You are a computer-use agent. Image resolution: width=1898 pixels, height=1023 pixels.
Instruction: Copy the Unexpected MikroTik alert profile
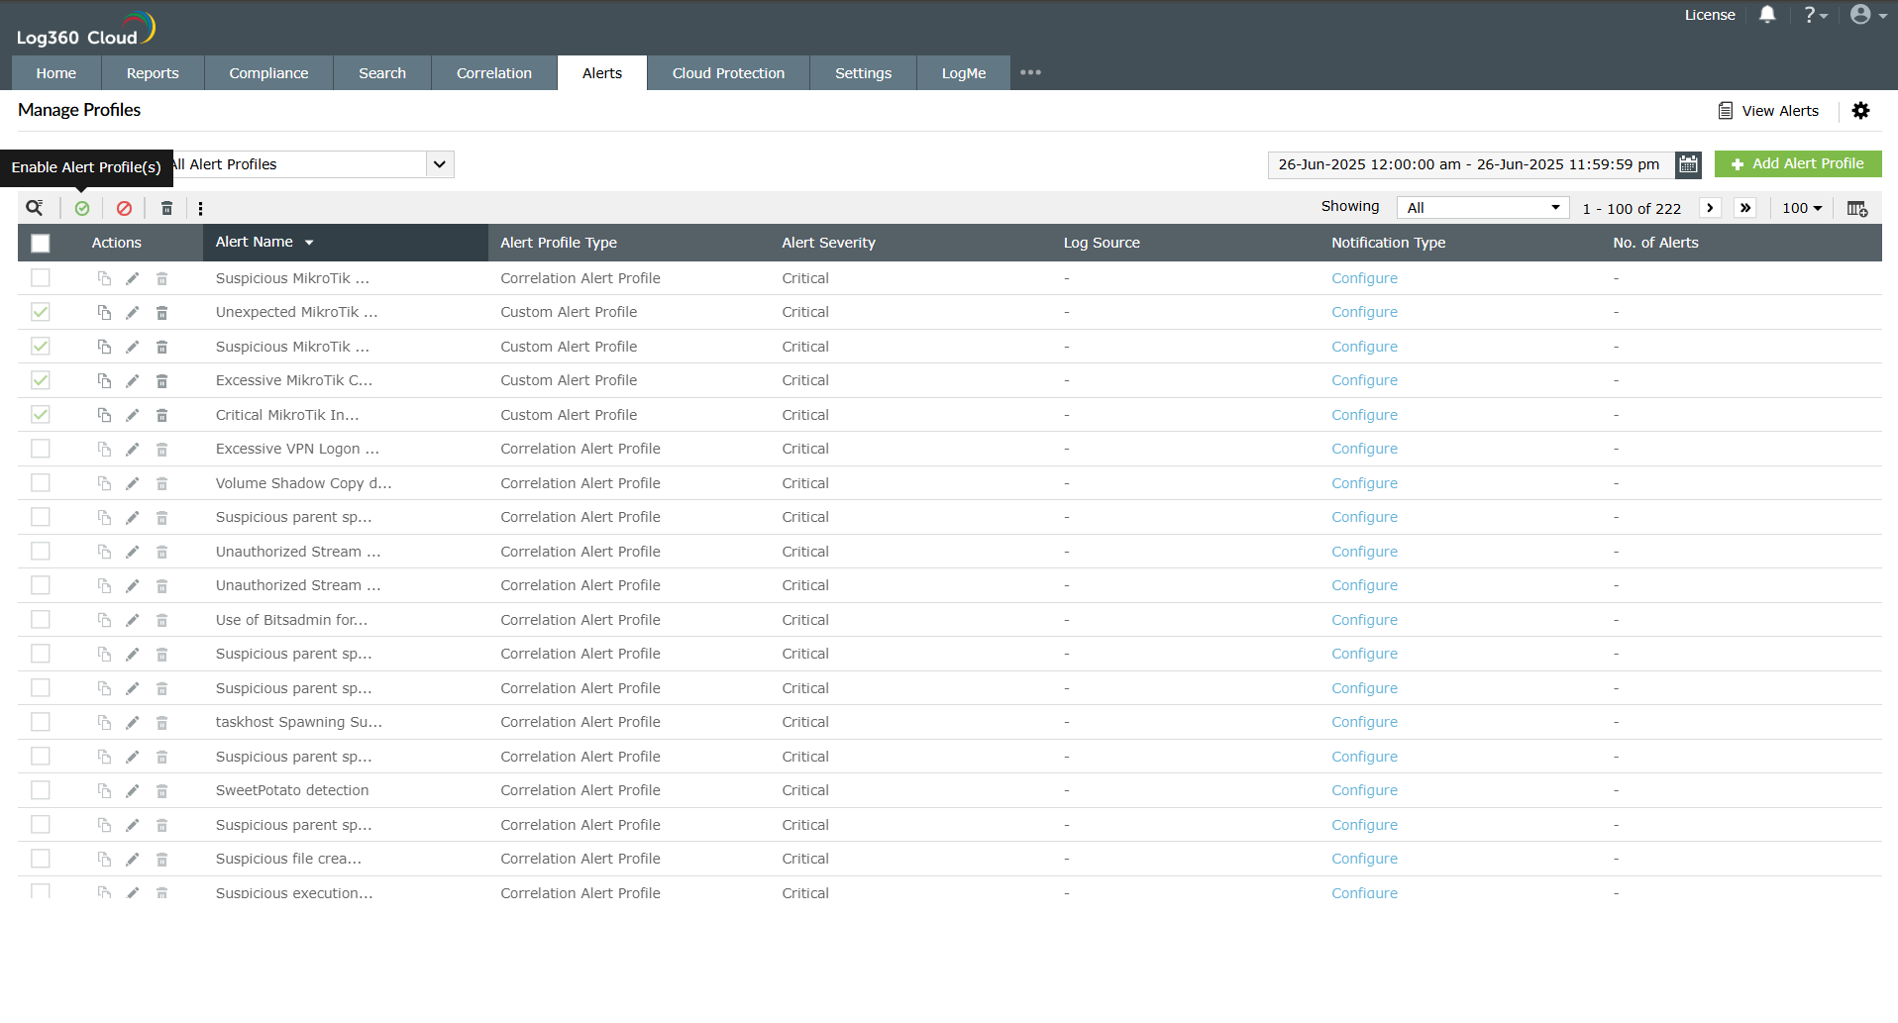pos(104,312)
